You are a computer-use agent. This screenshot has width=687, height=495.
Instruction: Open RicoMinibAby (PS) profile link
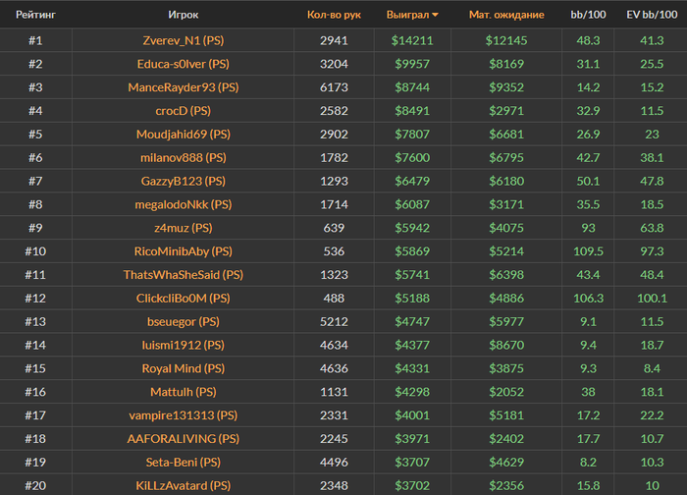click(184, 251)
